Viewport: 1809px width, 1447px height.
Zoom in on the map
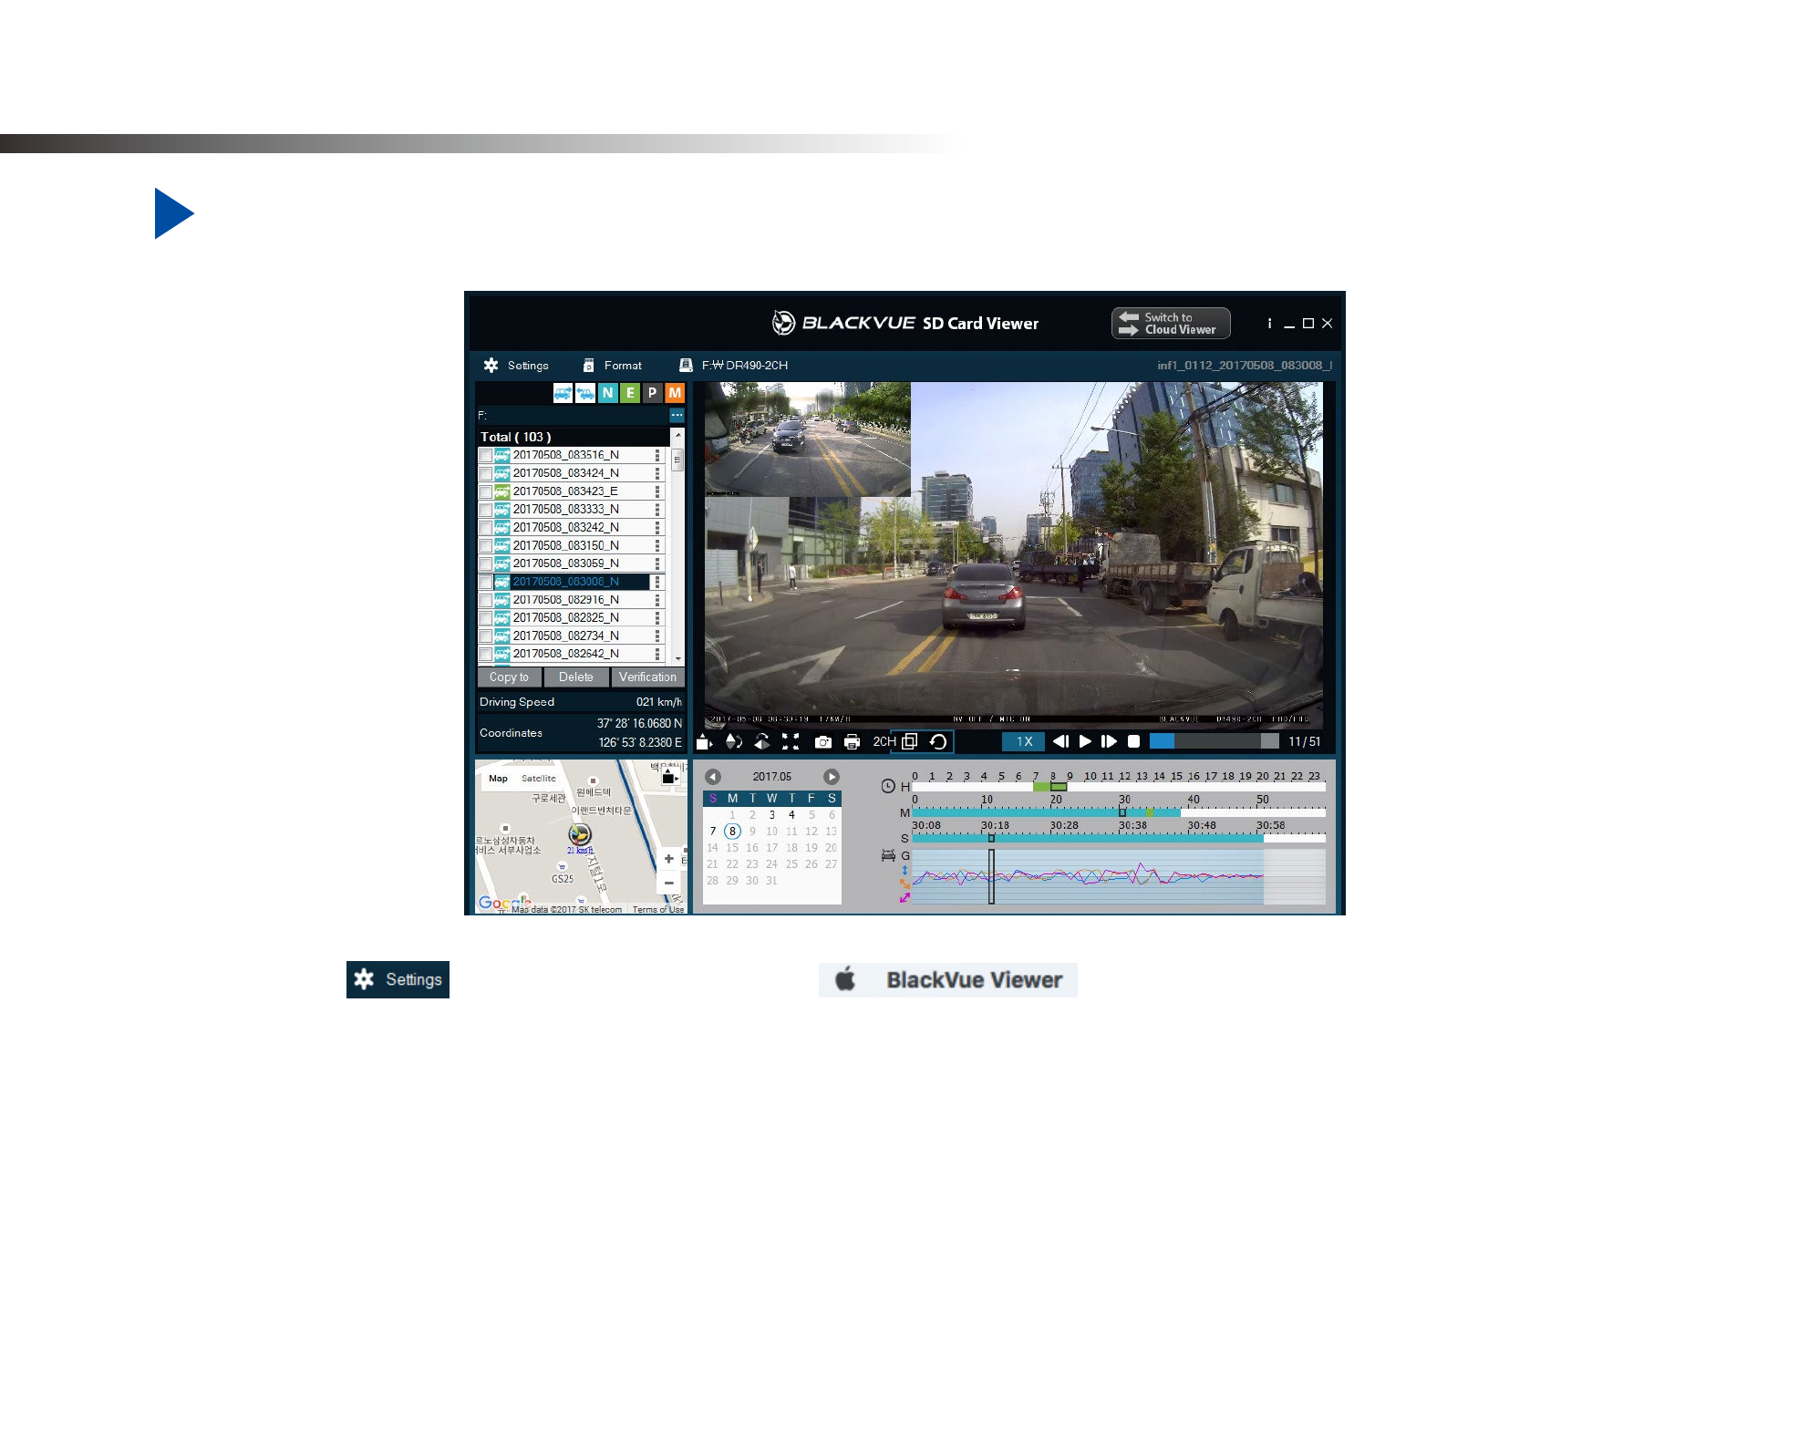tap(669, 859)
